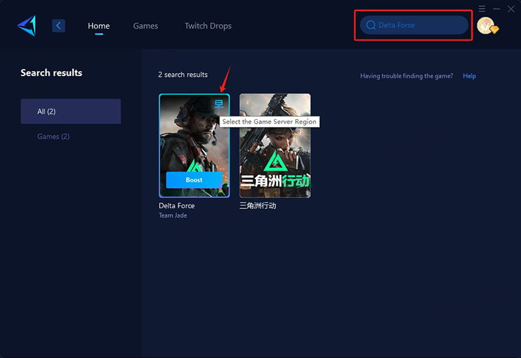Click the Delta Force search field
Screen dimensions: 521x358
[414, 25]
